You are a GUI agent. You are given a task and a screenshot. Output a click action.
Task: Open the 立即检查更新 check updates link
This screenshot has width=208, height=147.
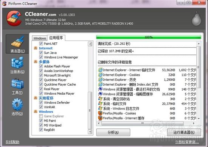[x=187, y=142]
